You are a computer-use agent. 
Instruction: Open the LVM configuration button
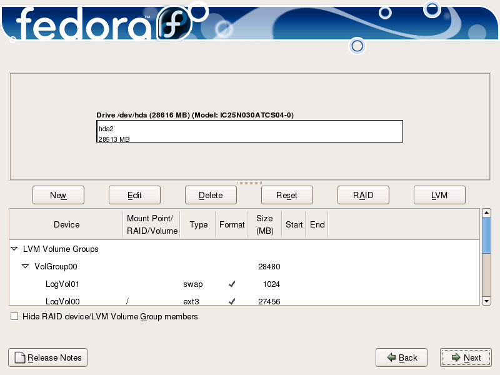[x=439, y=195]
